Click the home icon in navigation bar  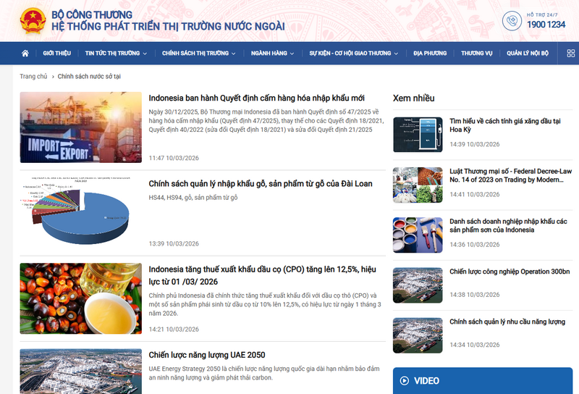(x=25, y=53)
